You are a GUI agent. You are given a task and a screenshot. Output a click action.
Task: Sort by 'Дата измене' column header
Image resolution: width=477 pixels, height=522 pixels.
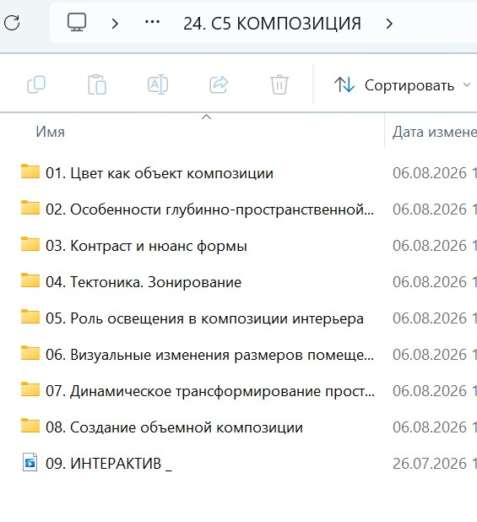coord(435,132)
